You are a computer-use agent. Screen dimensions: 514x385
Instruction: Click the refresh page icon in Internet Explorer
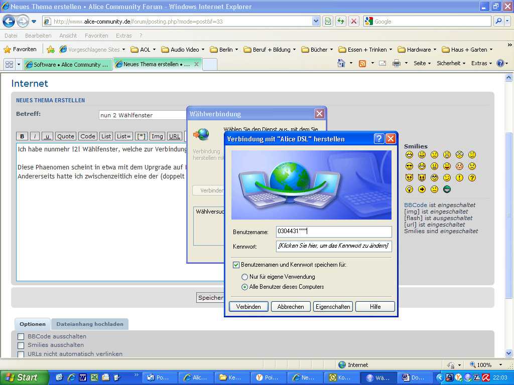(x=341, y=21)
